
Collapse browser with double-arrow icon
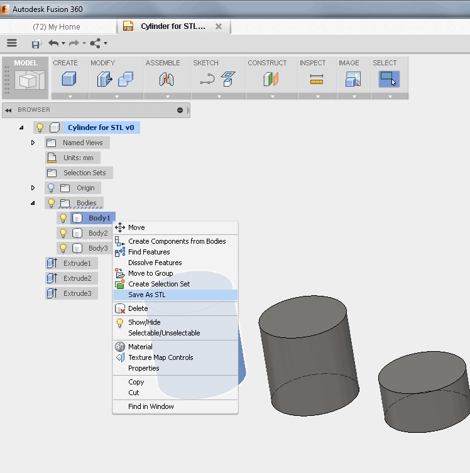click(x=8, y=111)
